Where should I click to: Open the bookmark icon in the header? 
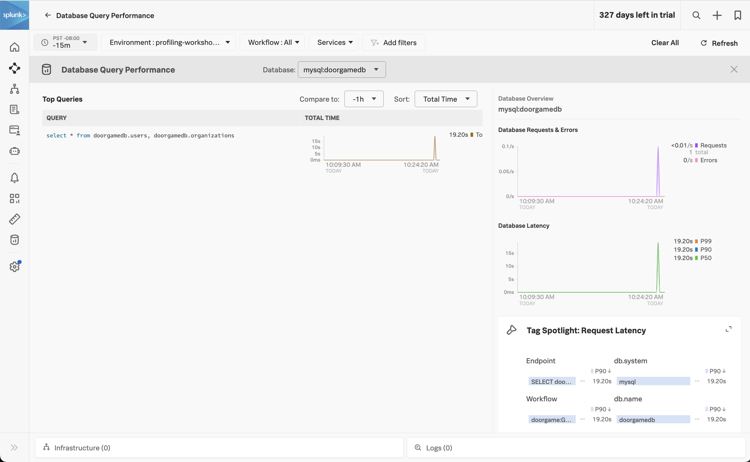pyautogui.click(x=738, y=15)
